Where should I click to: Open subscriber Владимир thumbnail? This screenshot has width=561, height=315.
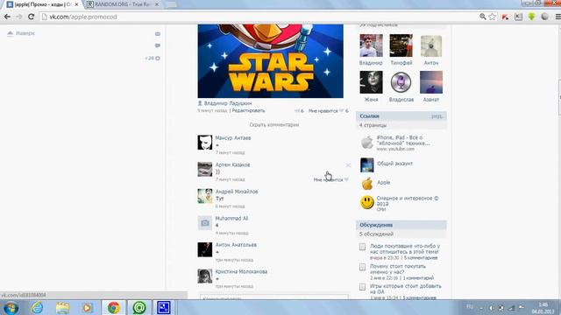[x=371, y=45]
